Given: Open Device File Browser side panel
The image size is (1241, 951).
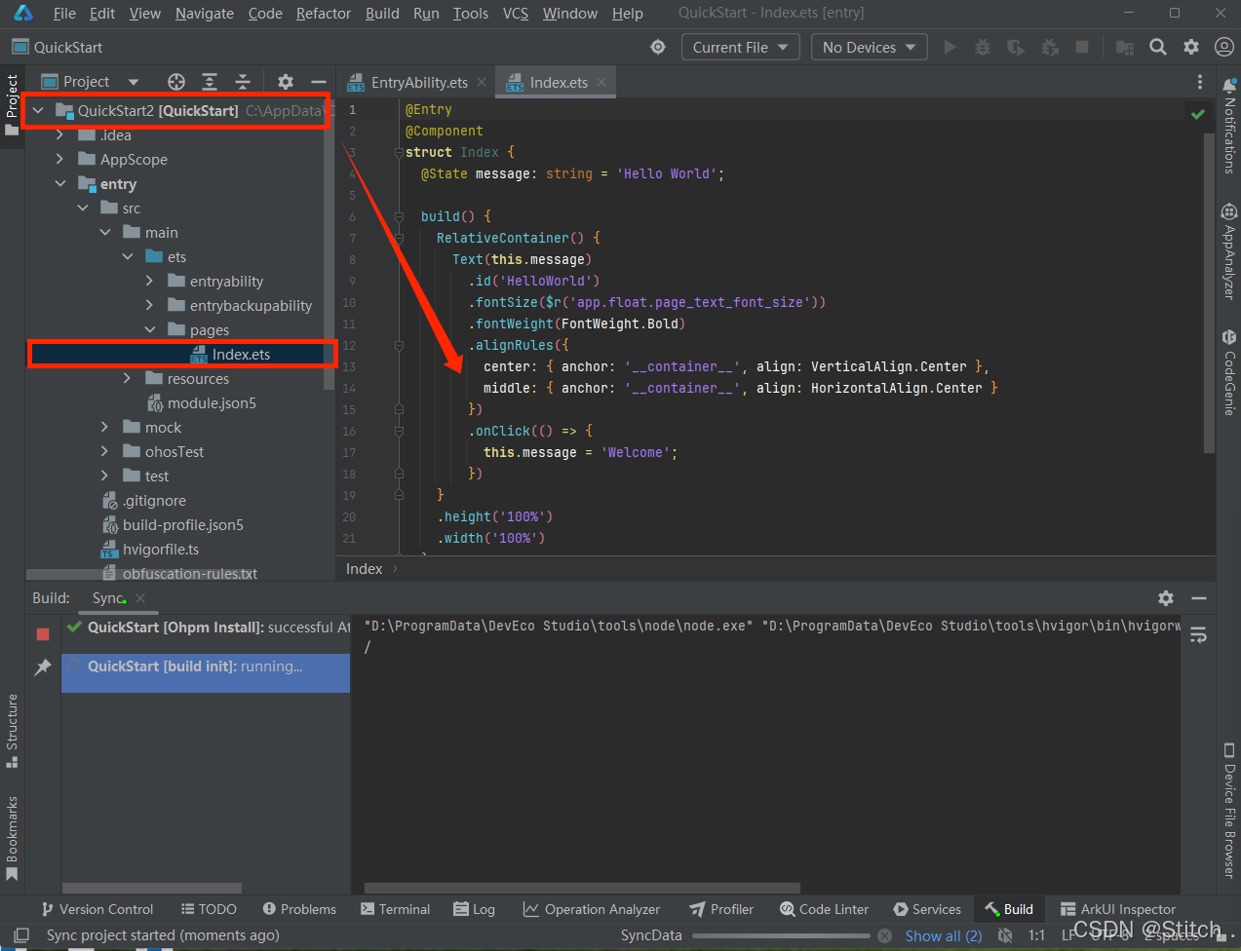Looking at the screenshot, I should click(x=1229, y=811).
